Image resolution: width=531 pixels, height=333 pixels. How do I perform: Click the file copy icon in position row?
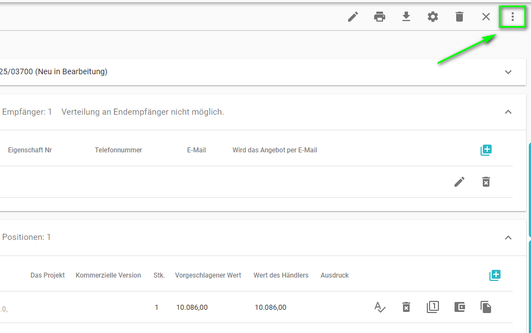pyautogui.click(x=486, y=307)
